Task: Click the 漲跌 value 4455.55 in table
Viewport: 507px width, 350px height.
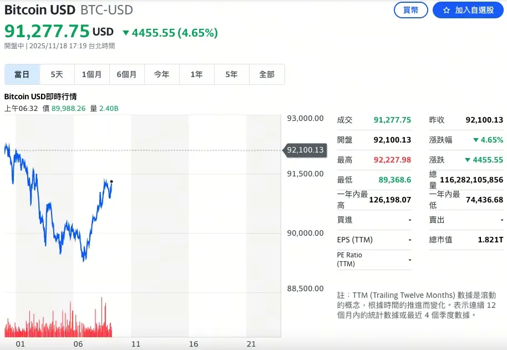Action: [x=484, y=160]
